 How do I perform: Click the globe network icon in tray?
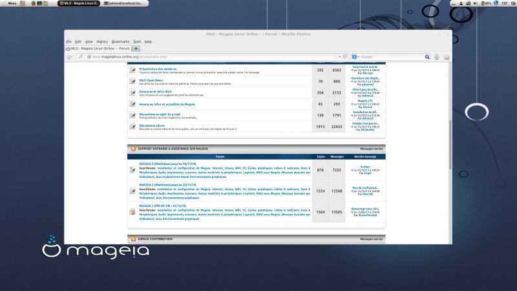(496, 3)
